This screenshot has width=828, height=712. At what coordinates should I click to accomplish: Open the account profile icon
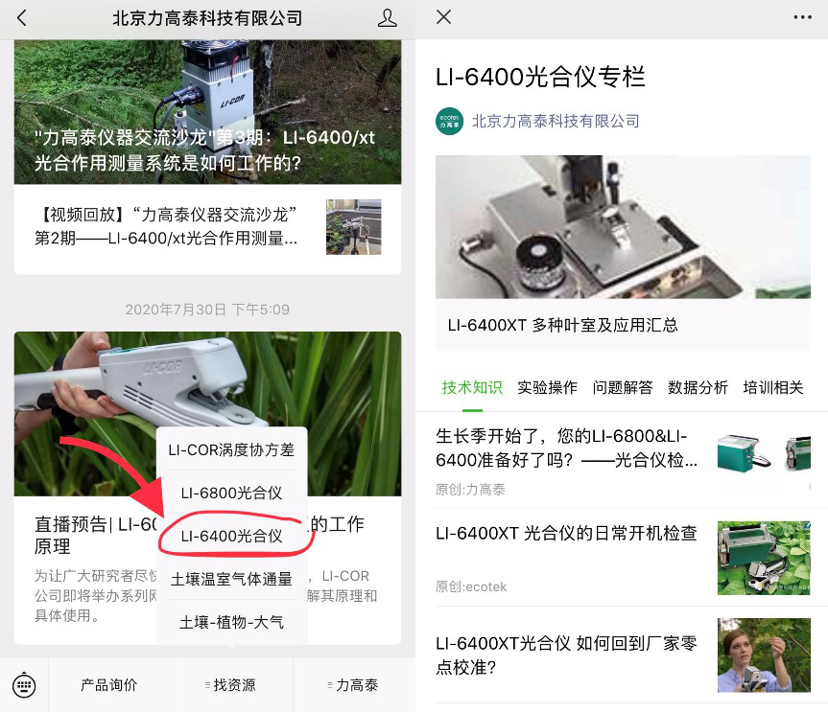click(387, 18)
